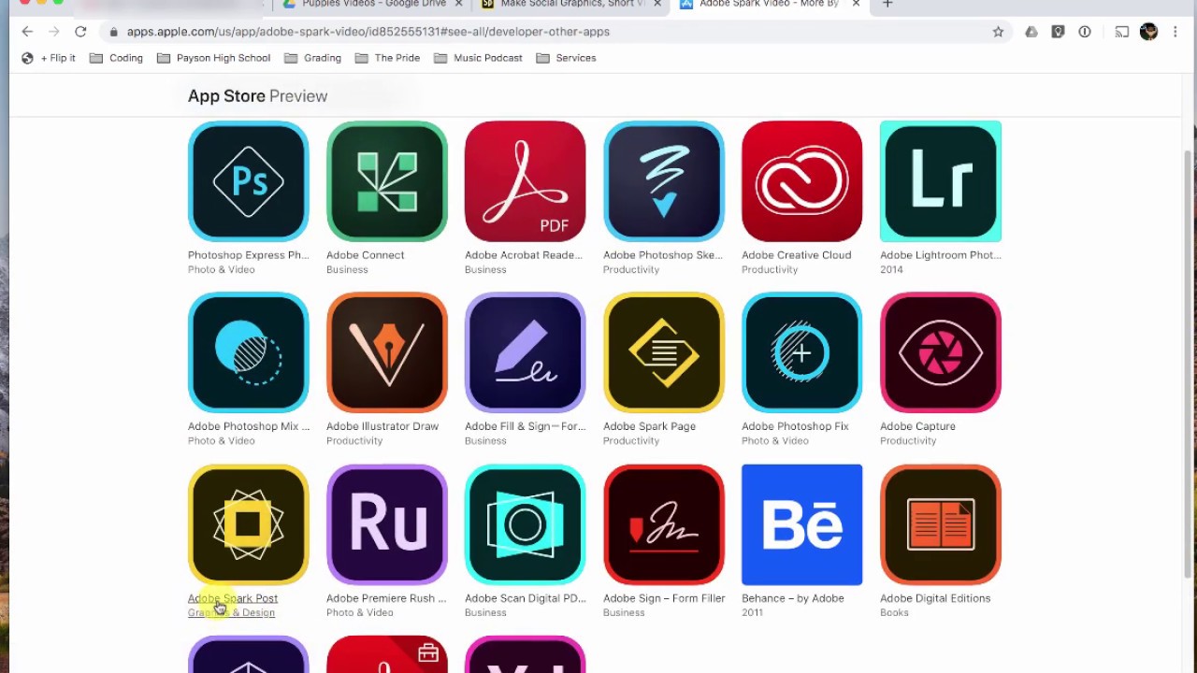The height and width of the screenshot is (673, 1197).
Task: Open a new browser tab
Action: (x=887, y=4)
